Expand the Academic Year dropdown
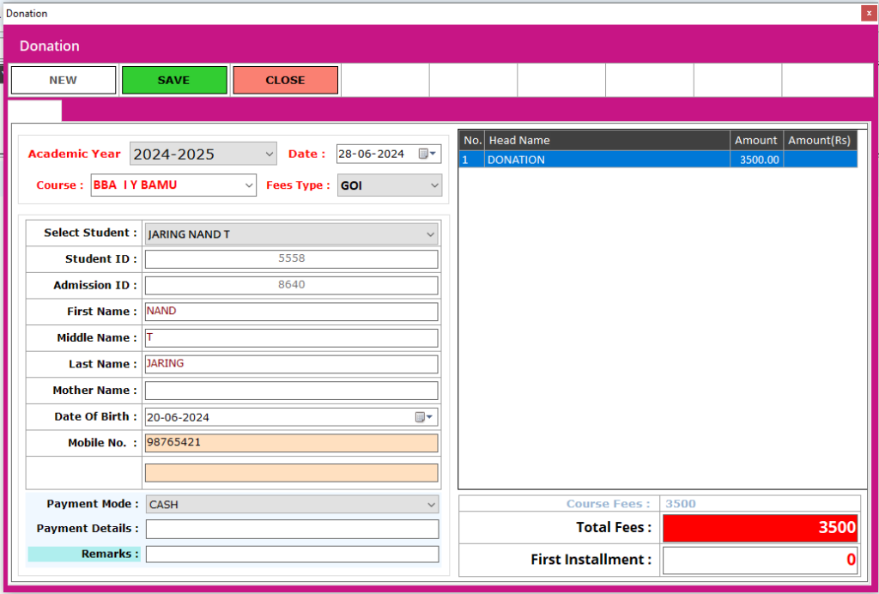 (x=270, y=155)
